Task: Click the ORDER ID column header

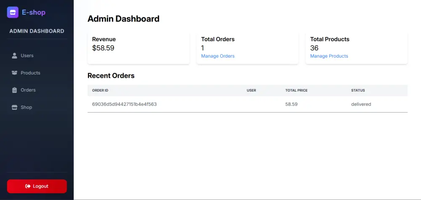Action: click(100, 90)
